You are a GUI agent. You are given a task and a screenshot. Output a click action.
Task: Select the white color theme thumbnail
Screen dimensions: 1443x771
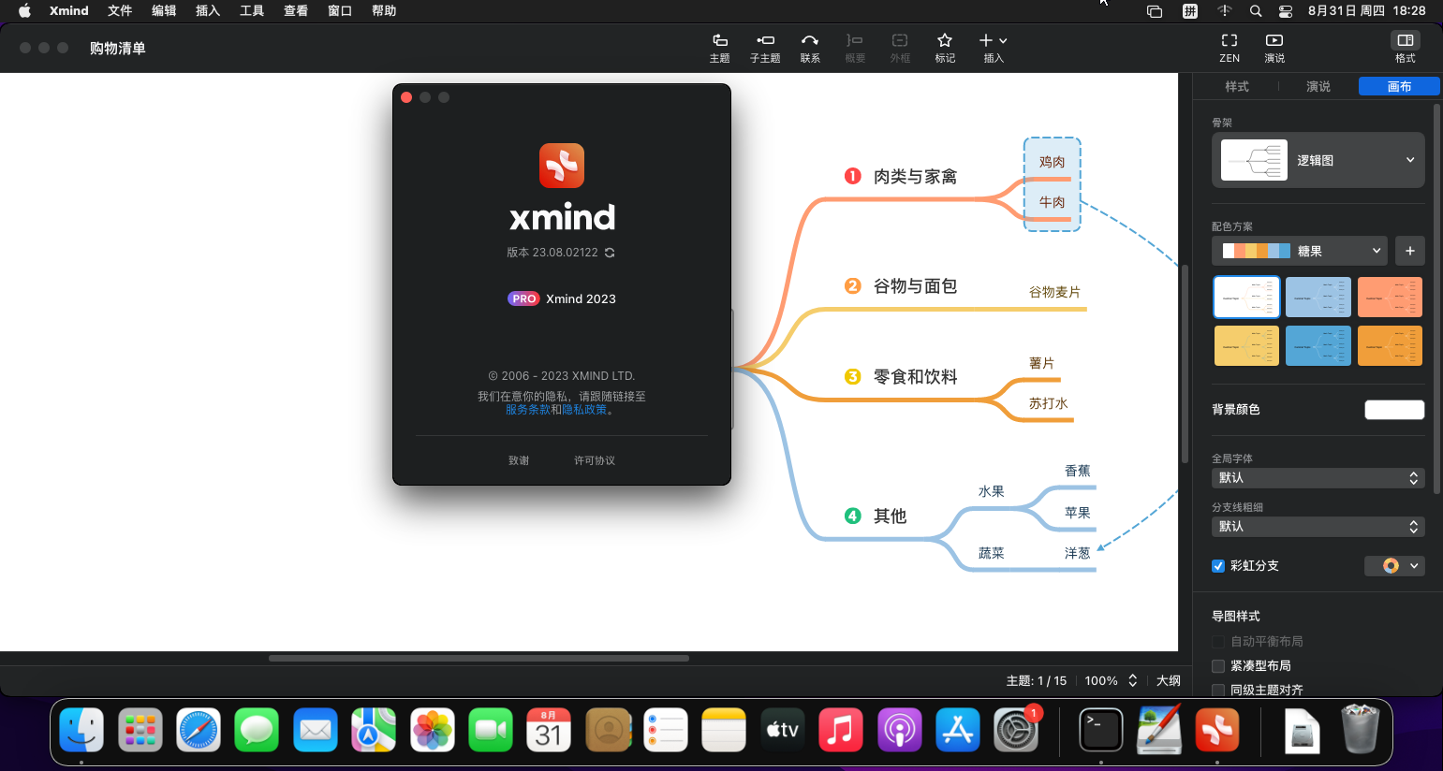[x=1246, y=298]
